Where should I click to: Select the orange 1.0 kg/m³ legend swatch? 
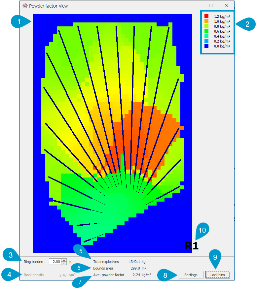coord(206,21)
